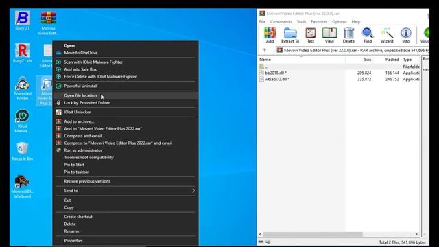Choose Create shortcut
This screenshot has width=439, height=247.
pos(126,217)
